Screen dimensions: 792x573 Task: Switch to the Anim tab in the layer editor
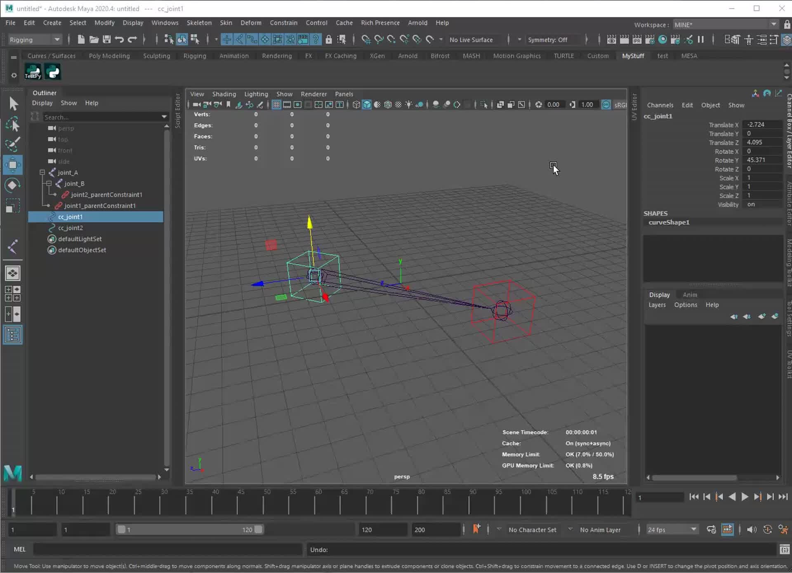point(690,294)
